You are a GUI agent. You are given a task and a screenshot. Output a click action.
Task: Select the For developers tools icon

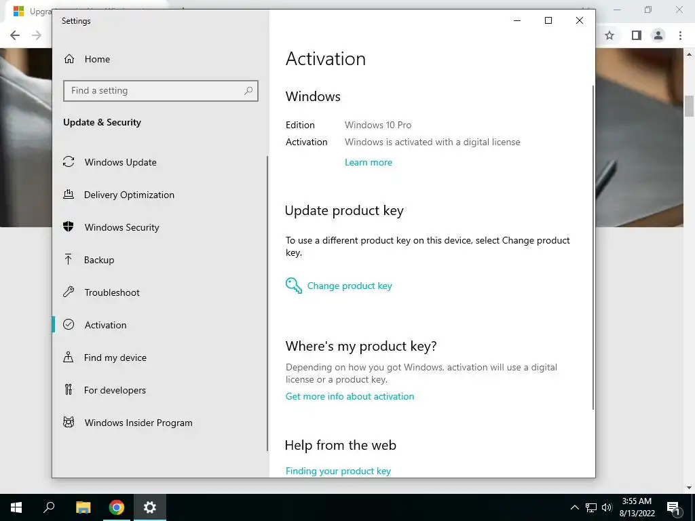click(69, 390)
